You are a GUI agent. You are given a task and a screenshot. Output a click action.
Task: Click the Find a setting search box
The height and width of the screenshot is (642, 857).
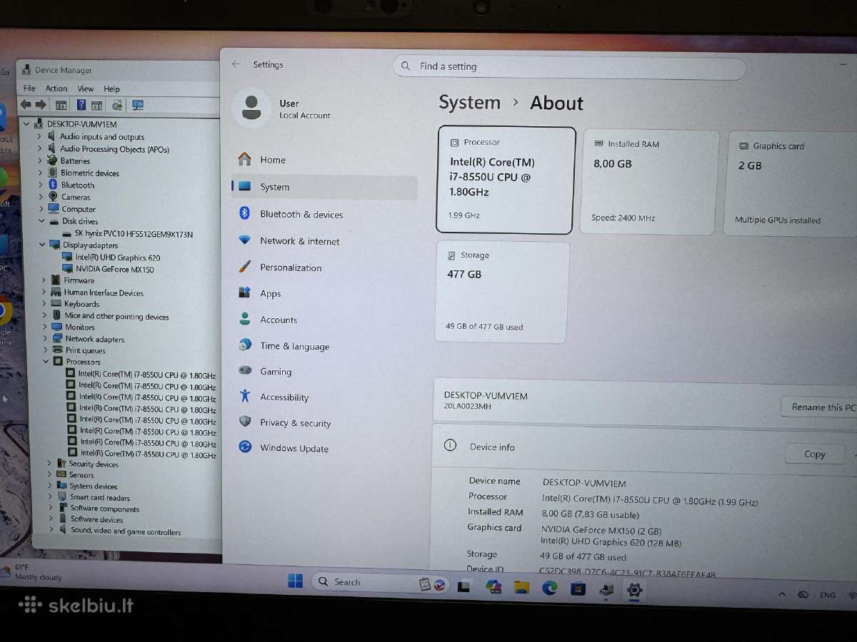(x=568, y=67)
